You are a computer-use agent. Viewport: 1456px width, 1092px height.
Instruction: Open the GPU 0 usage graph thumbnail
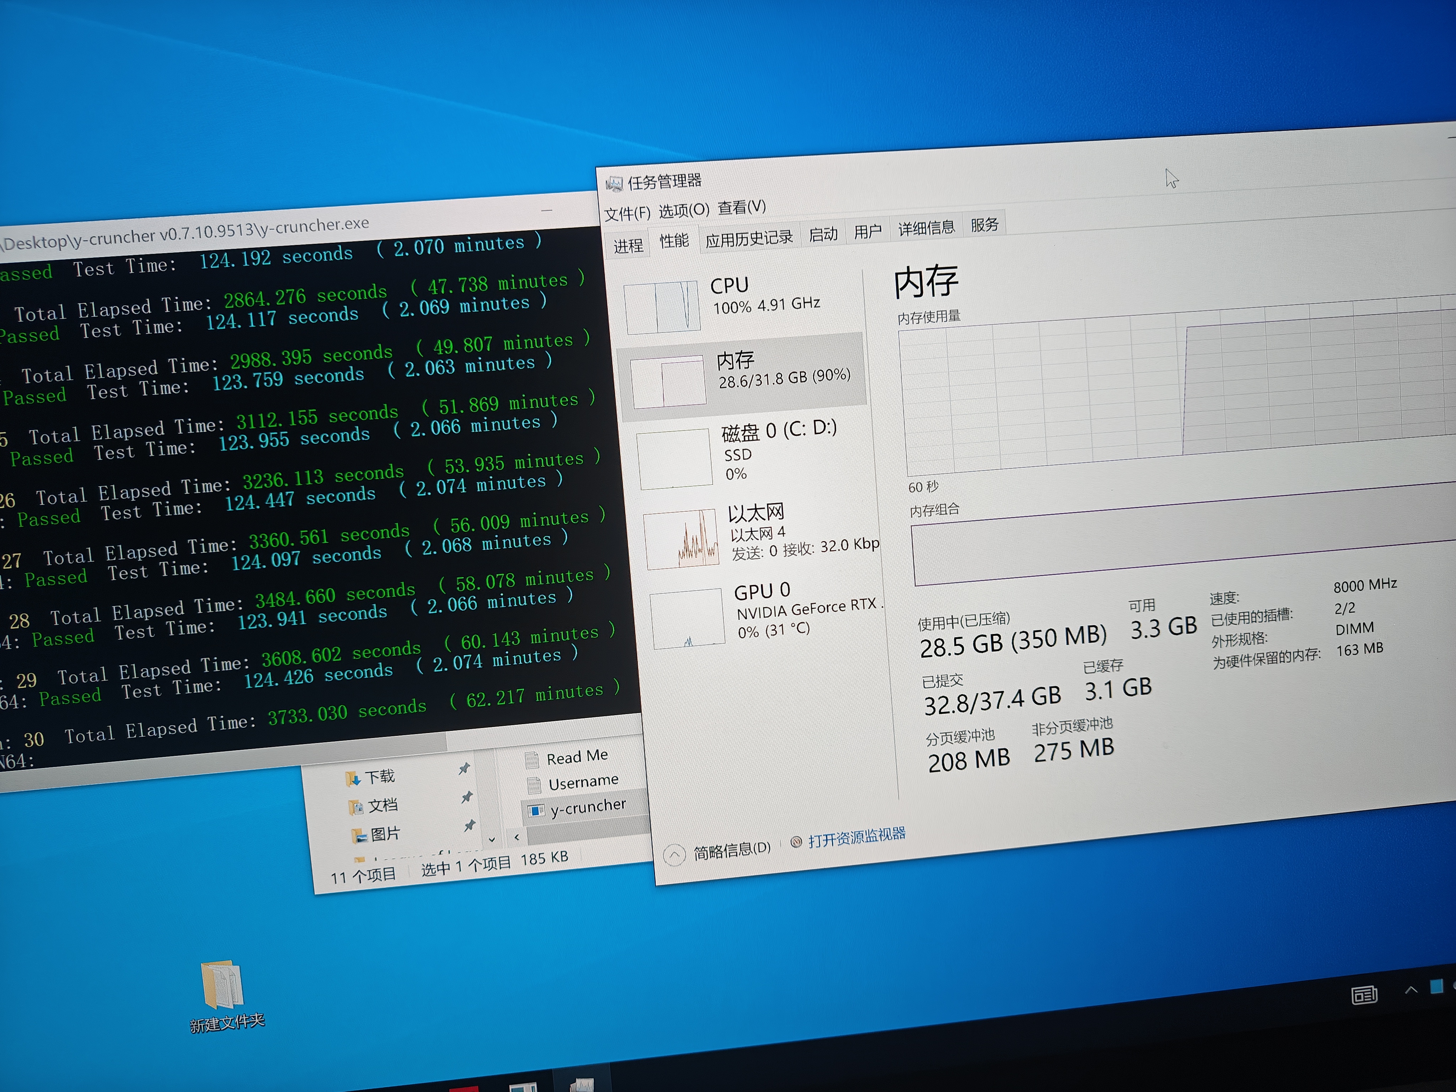tap(689, 618)
